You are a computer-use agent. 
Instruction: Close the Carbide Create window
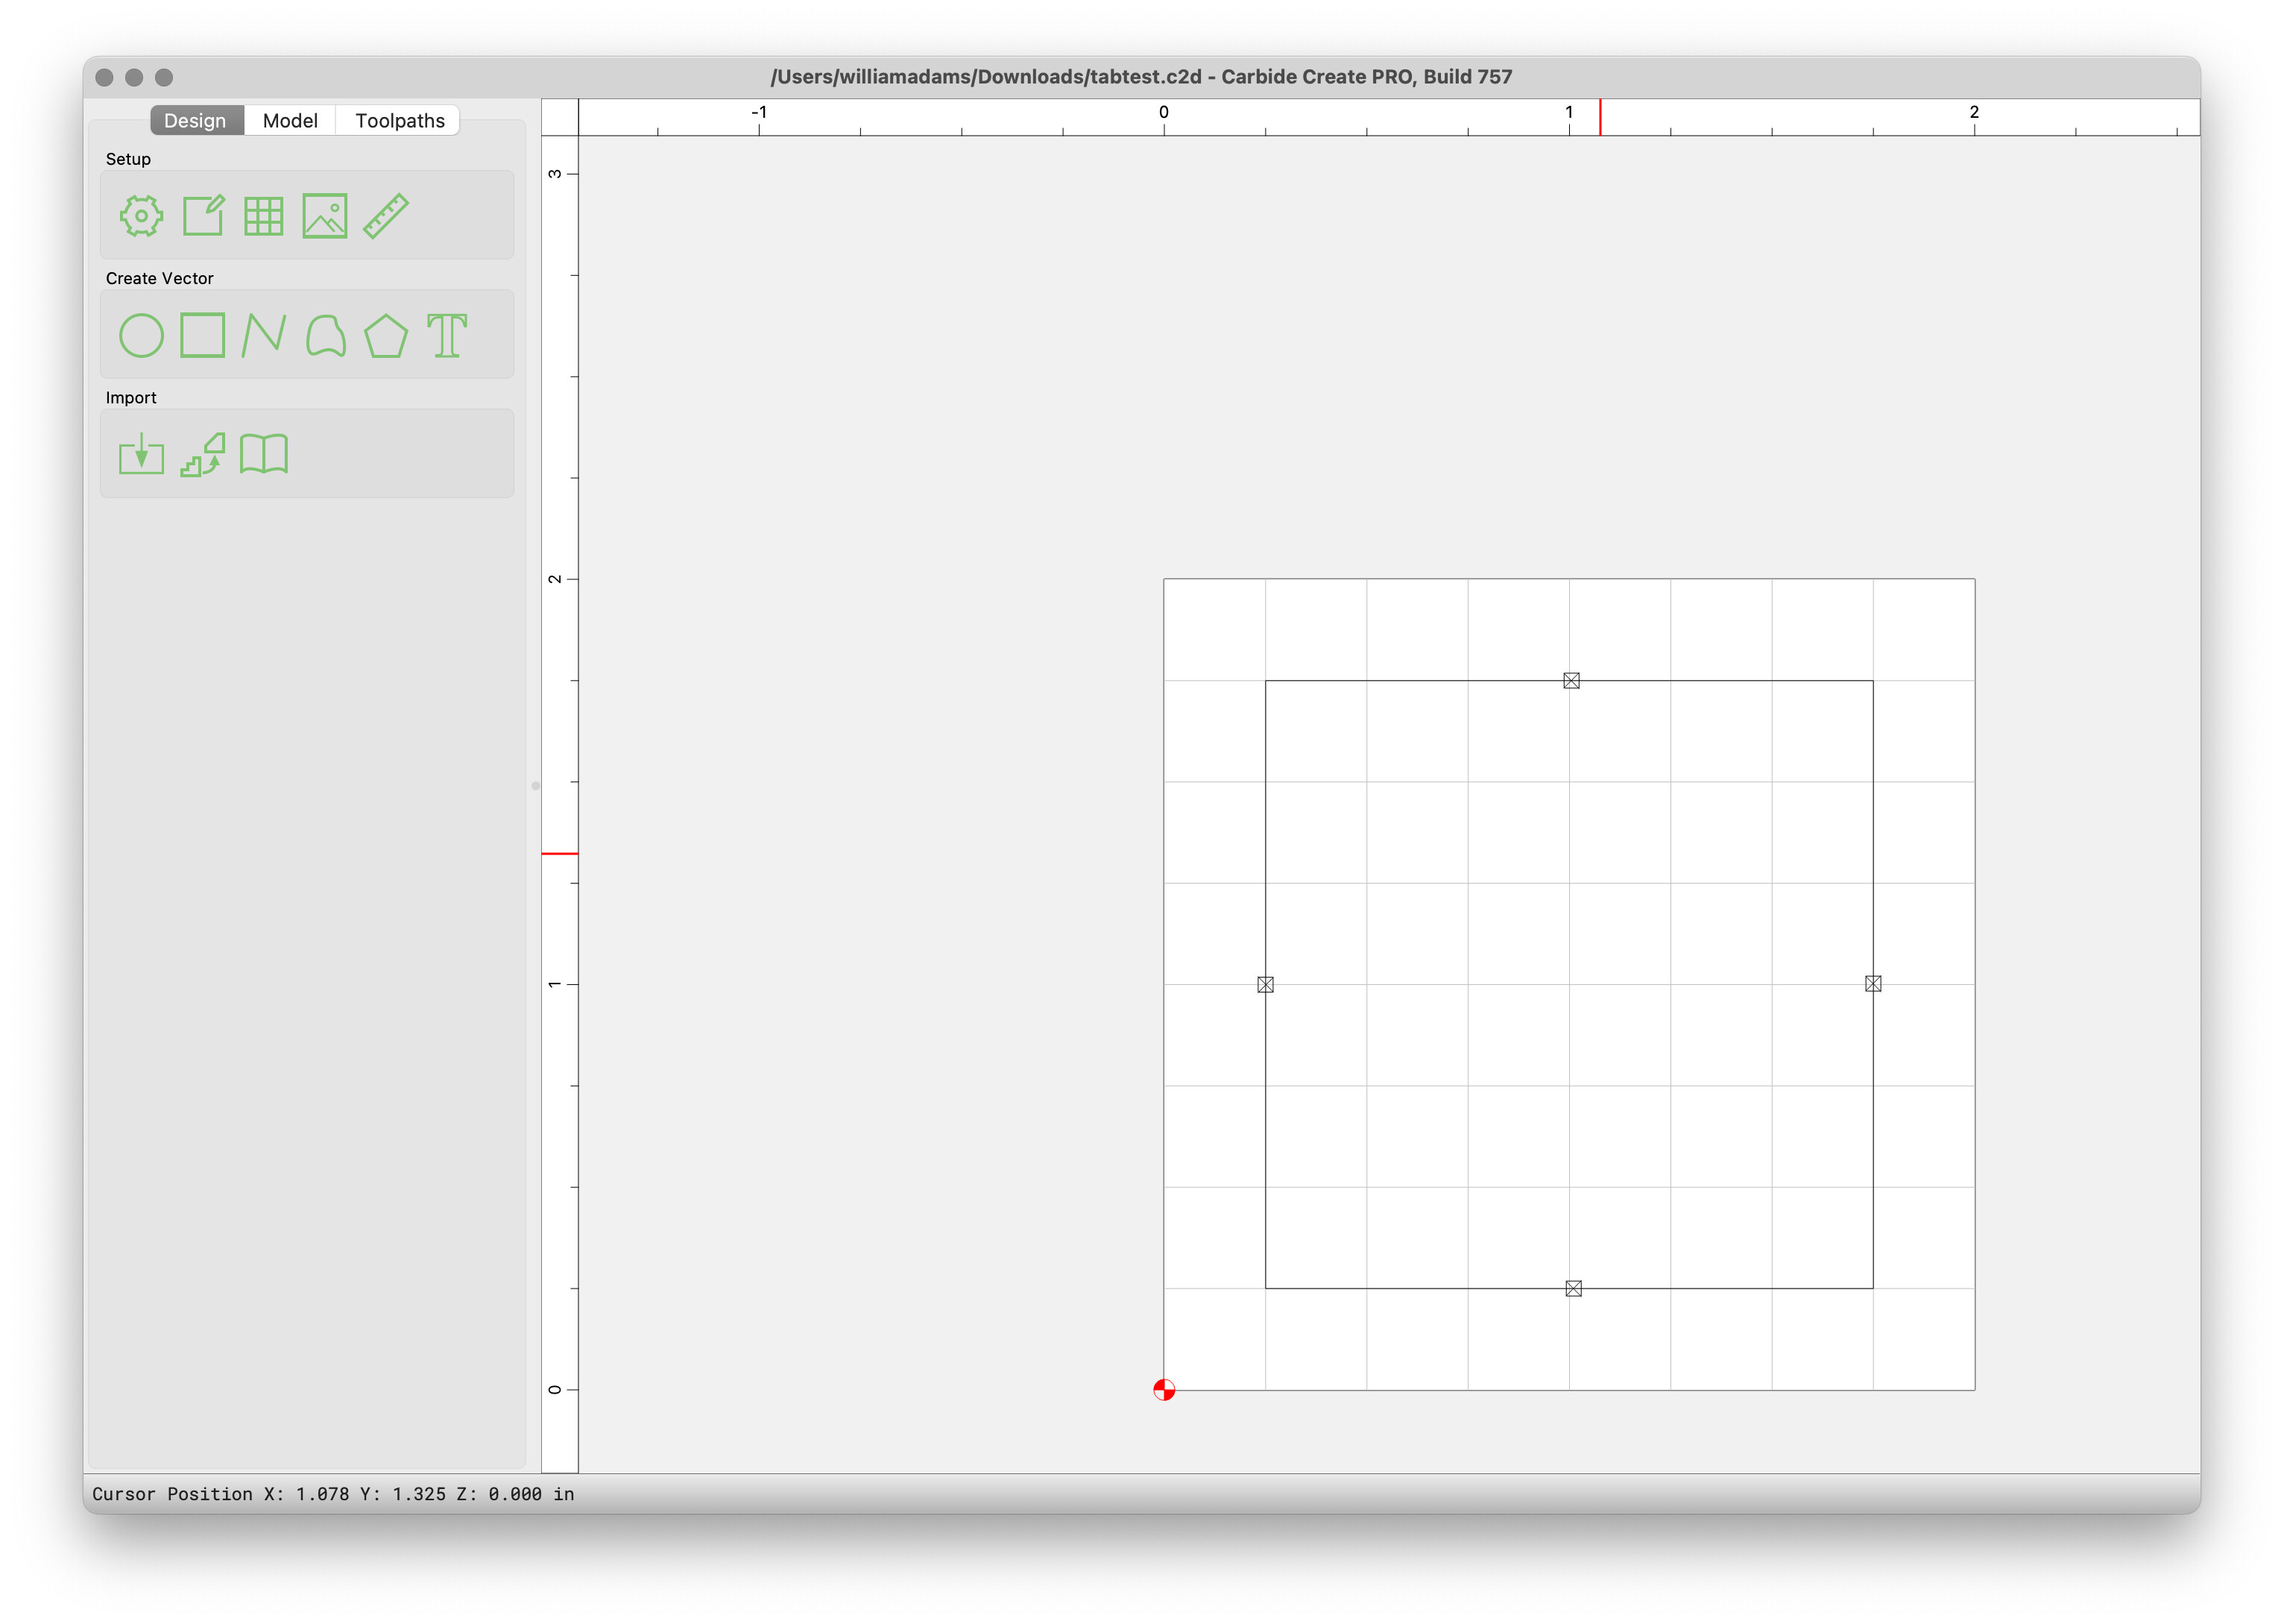pos(104,77)
